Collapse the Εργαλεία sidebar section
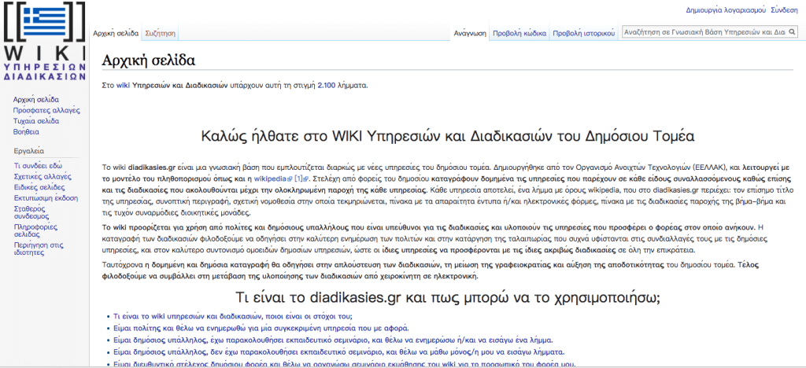 pos(29,150)
